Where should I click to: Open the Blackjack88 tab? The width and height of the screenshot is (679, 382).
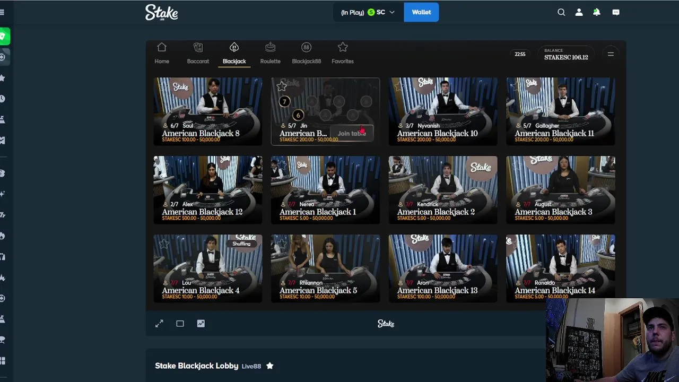[x=306, y=54]
